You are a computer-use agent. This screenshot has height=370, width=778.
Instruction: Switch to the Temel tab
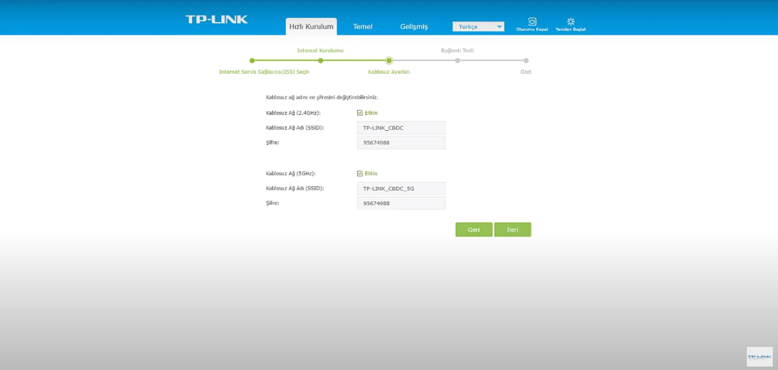coord(362,27)
